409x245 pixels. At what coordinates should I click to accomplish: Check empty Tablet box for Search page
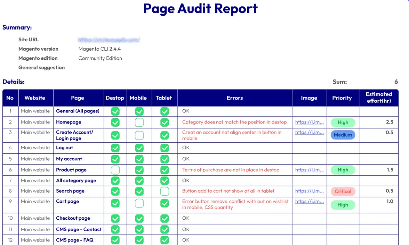click(x=165, y=191)
